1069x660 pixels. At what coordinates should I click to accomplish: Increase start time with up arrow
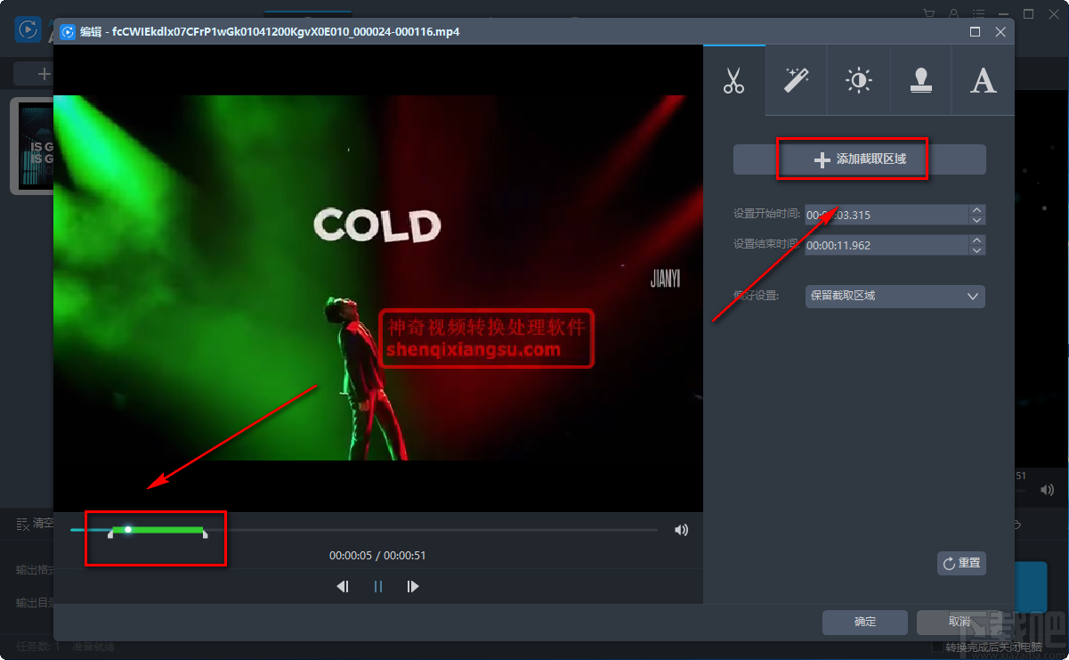coord(977,210)
